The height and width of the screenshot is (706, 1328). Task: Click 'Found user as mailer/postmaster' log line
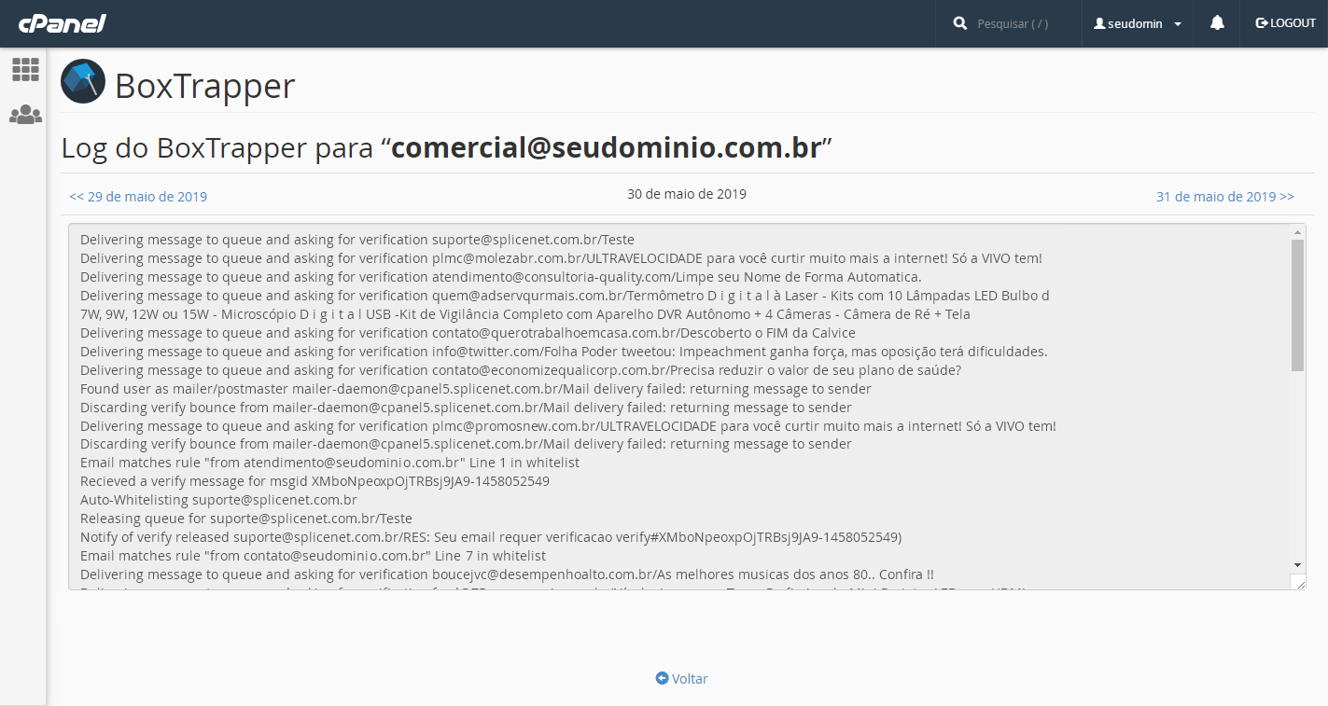pos(476,389)
